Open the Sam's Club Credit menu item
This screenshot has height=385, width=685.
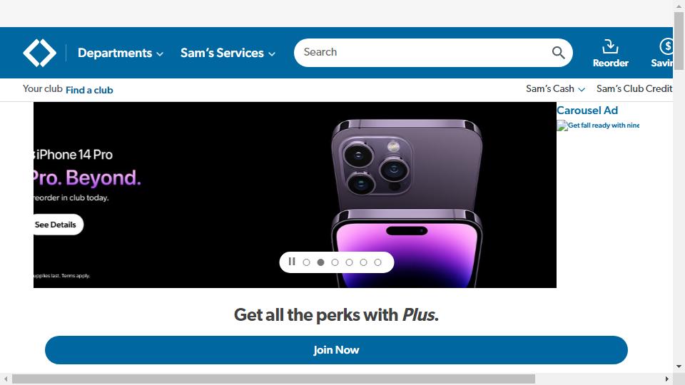[x=634, y=88]
